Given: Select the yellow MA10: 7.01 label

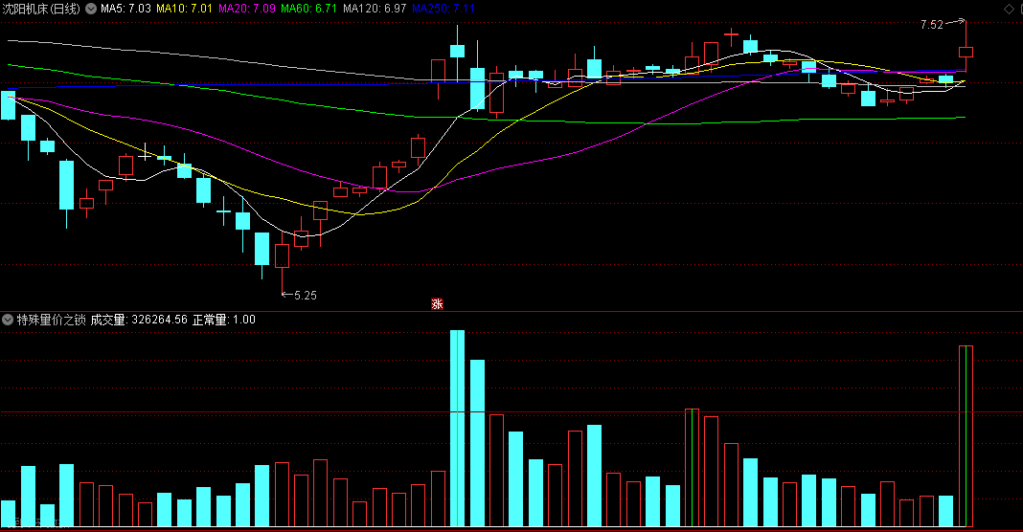Looking at the screenshot, I should pos(184,9).
